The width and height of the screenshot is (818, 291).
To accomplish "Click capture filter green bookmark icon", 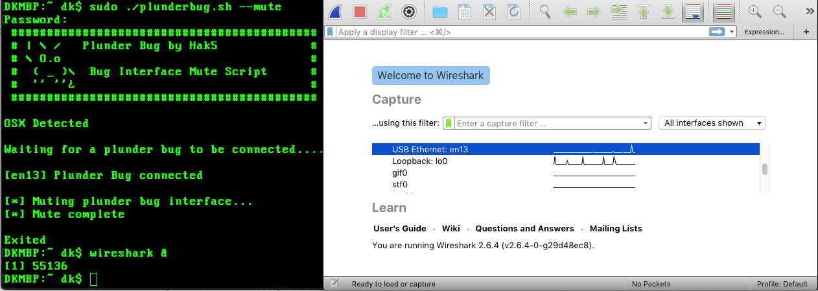I will pos(449,123).
